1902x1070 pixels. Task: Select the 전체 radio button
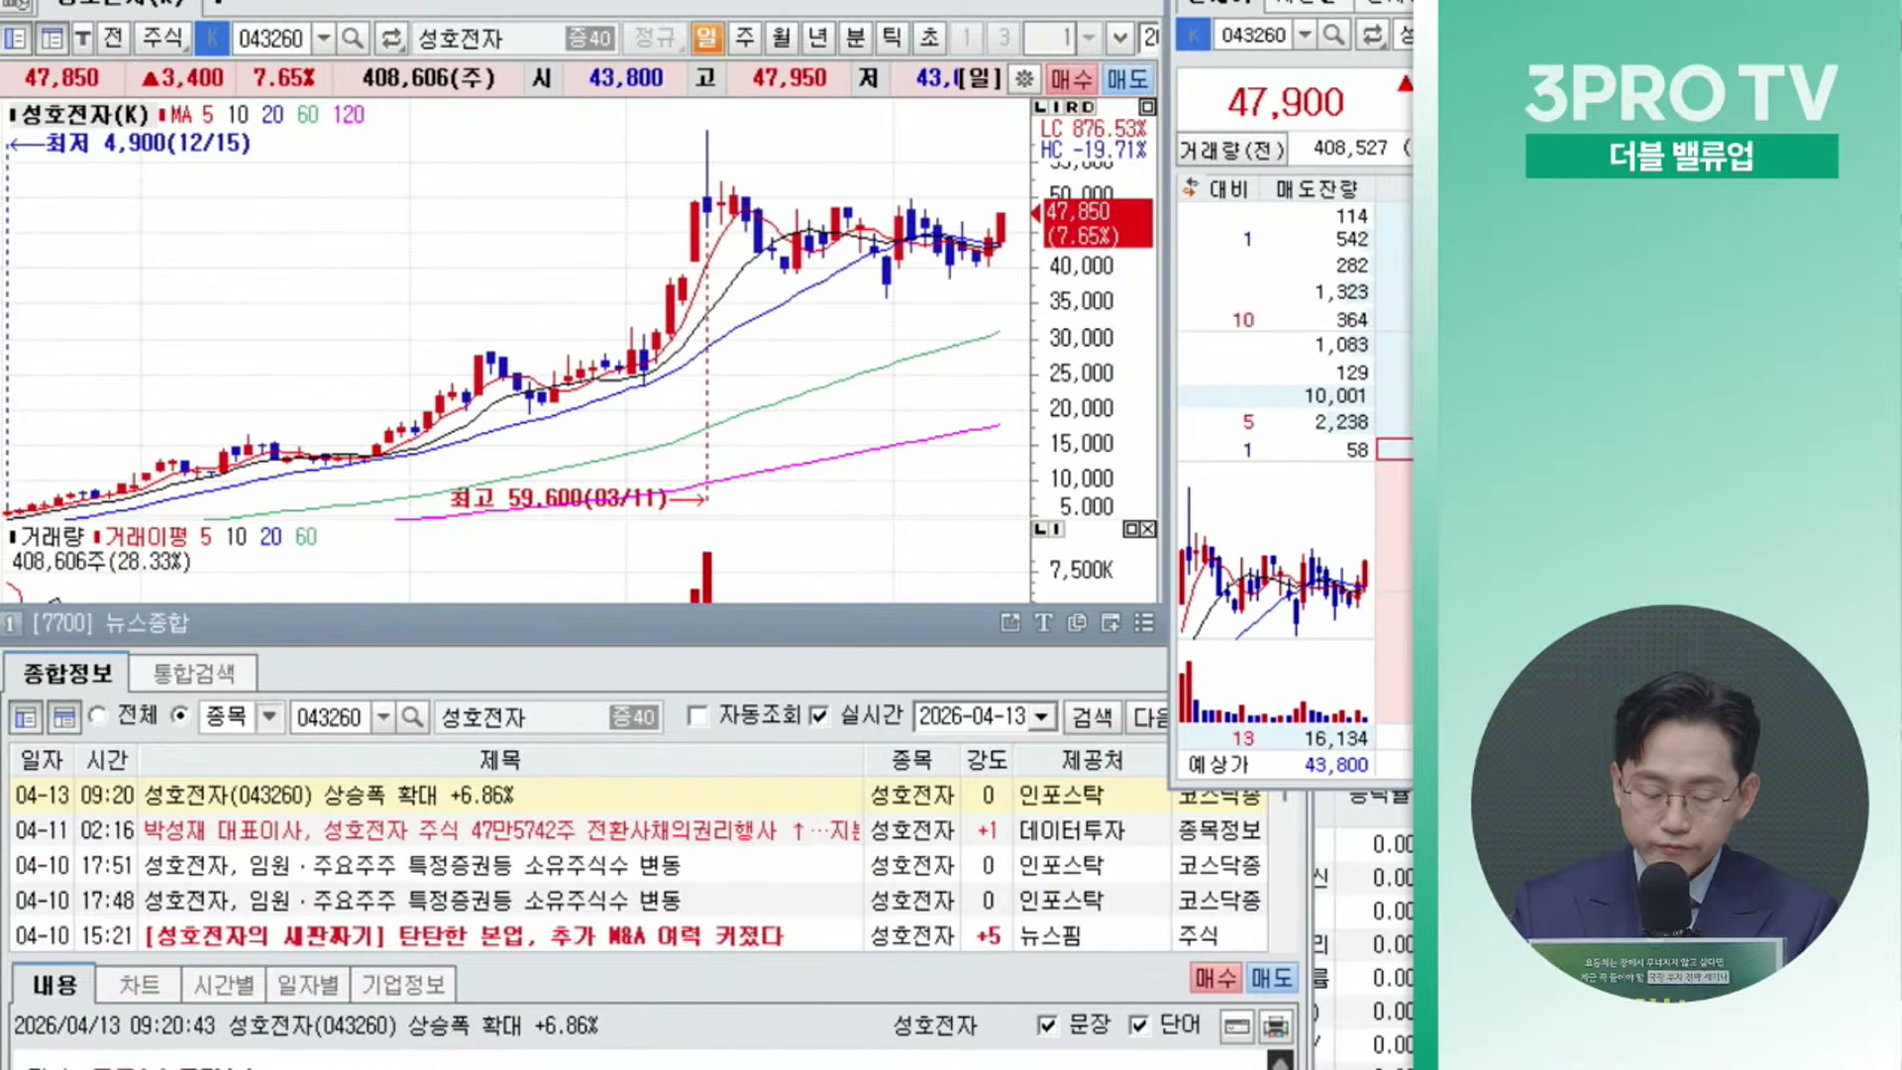coord(98,715)
